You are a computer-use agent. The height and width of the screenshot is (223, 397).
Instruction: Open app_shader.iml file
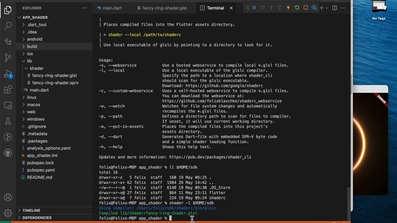pos(42,155)
